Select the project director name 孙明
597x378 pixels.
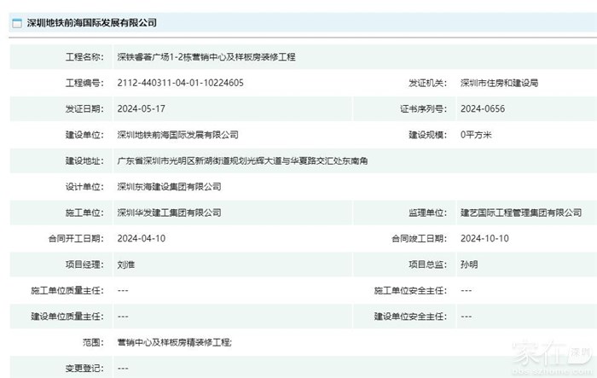pos(469,265)
